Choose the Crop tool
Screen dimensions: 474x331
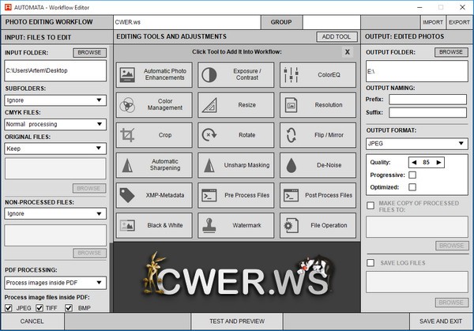[154, 135]
